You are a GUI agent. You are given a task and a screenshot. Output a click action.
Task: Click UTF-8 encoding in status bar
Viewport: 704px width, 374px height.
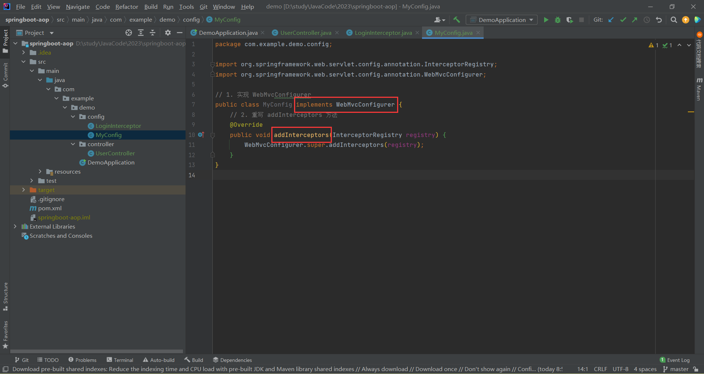click(x=620, y=369)
